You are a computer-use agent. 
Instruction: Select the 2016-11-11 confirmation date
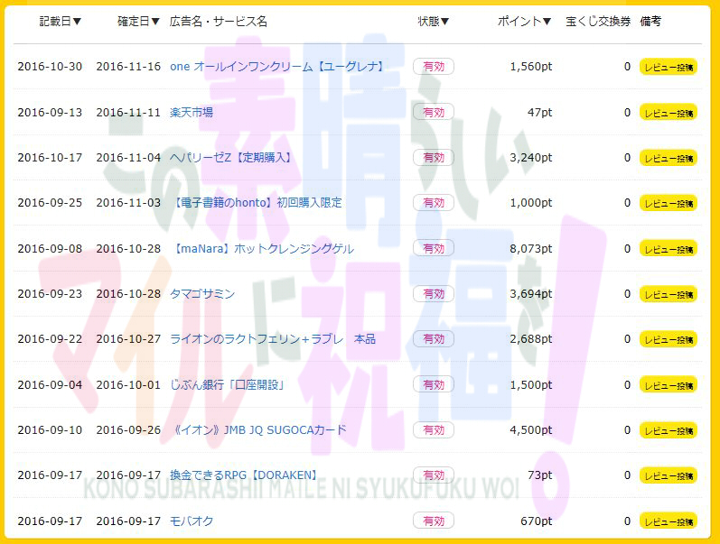128,113
